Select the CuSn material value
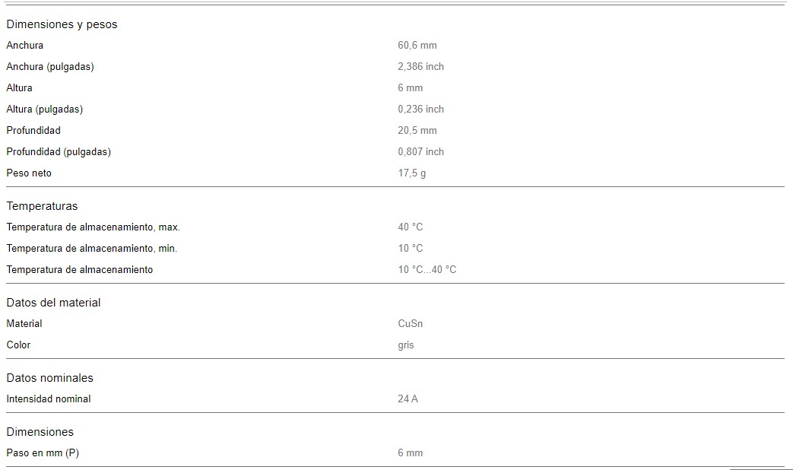The height and width of the screenshot is (470, 793). click(410, 324)
